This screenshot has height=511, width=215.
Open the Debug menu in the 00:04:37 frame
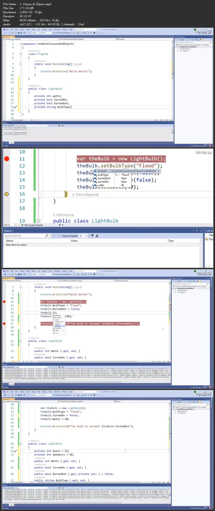(x=33, y=30)
